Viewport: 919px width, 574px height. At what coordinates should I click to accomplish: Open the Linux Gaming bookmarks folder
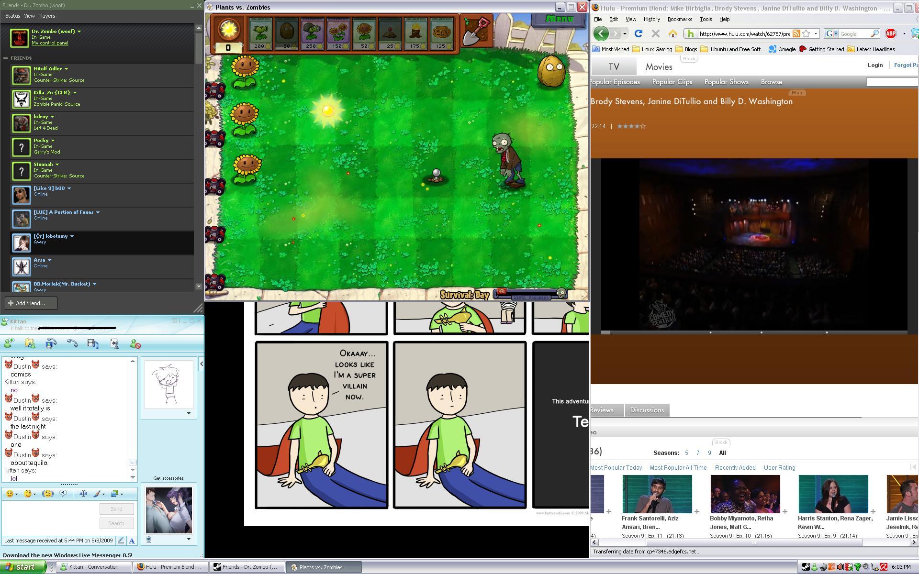click(652, 49)
